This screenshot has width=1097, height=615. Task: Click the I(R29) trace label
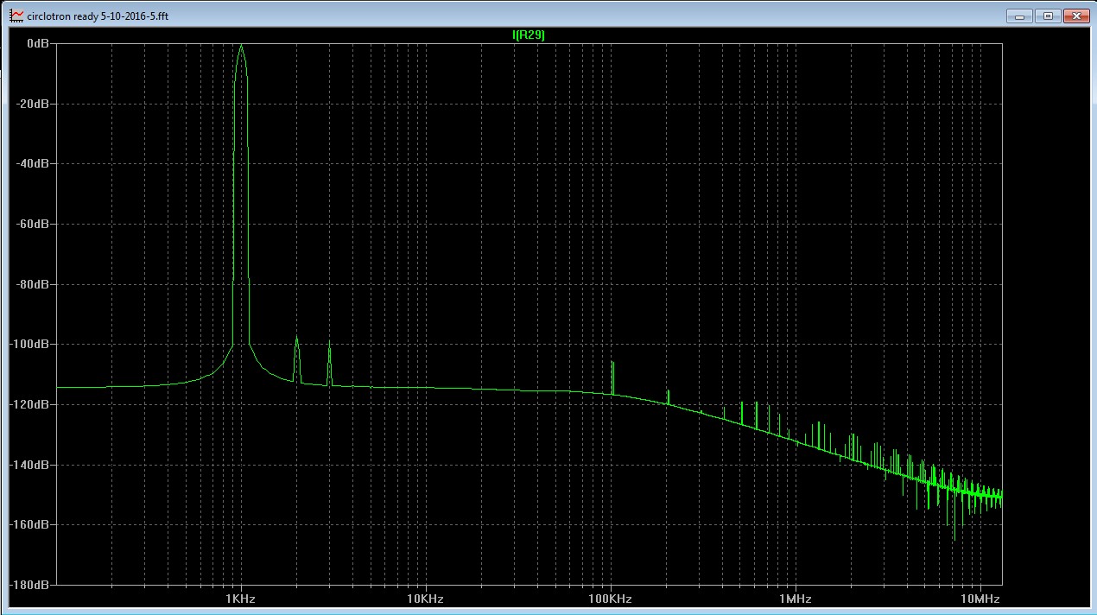click(x=529, y=35)
